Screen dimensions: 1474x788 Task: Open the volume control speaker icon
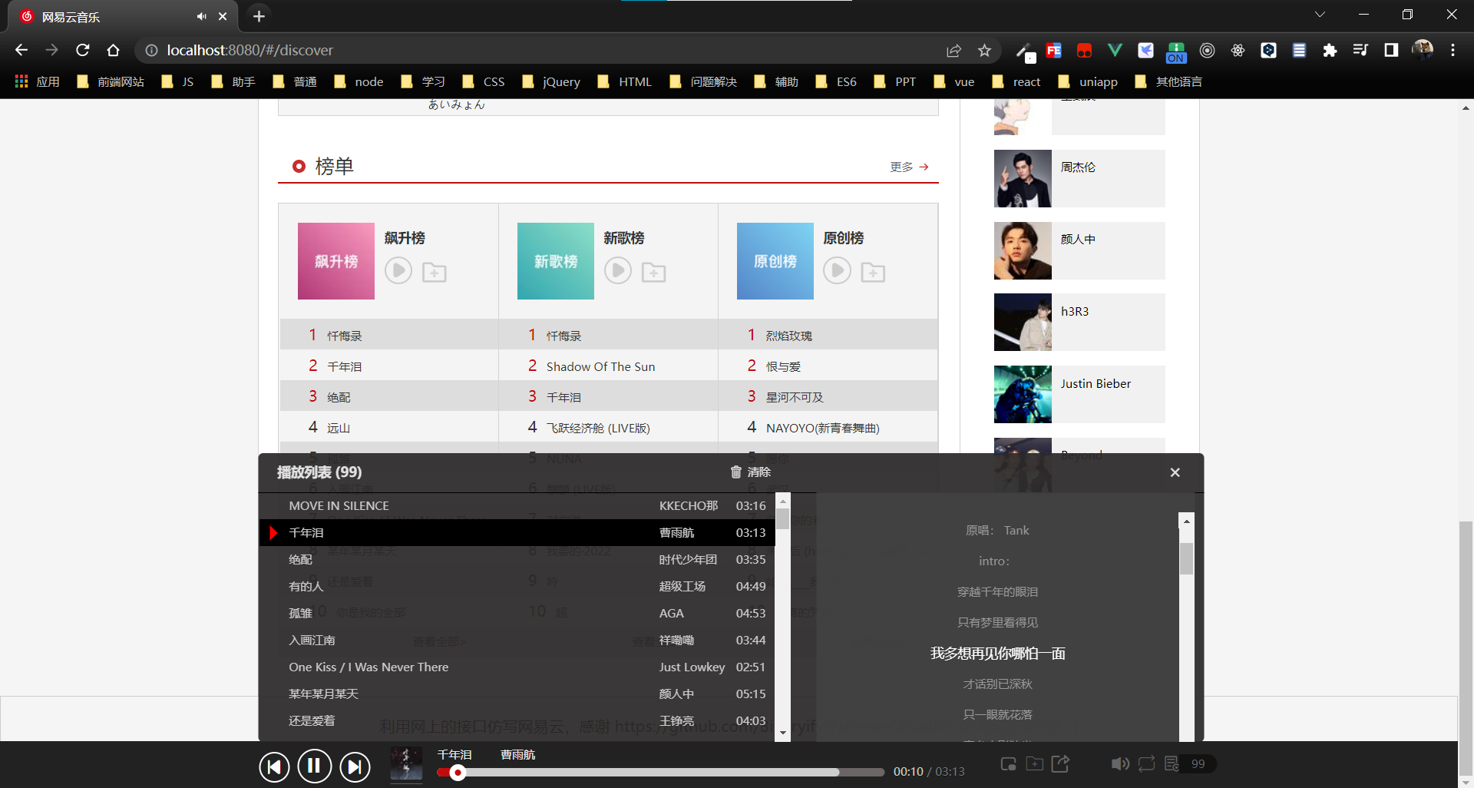tap(1120, 763)
